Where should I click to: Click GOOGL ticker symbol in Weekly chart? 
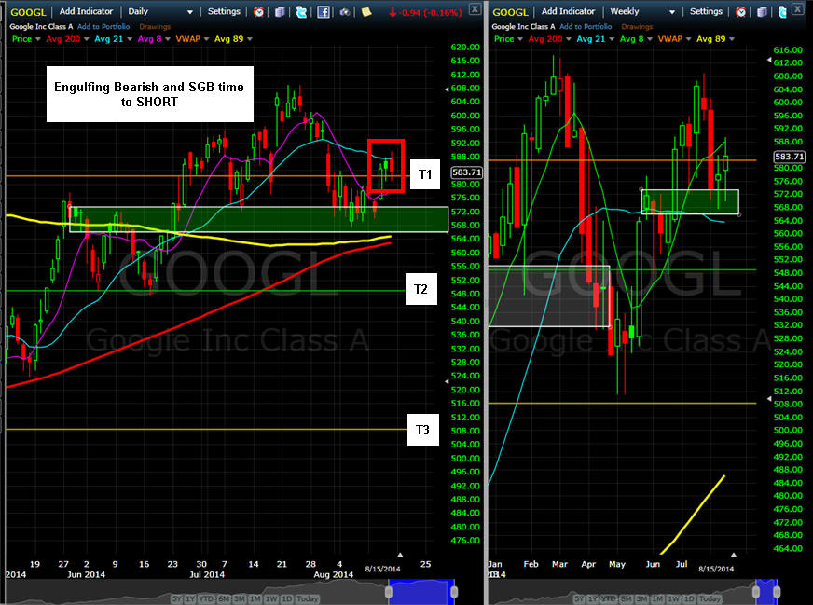pyautogui.click(x=510, y=12)
